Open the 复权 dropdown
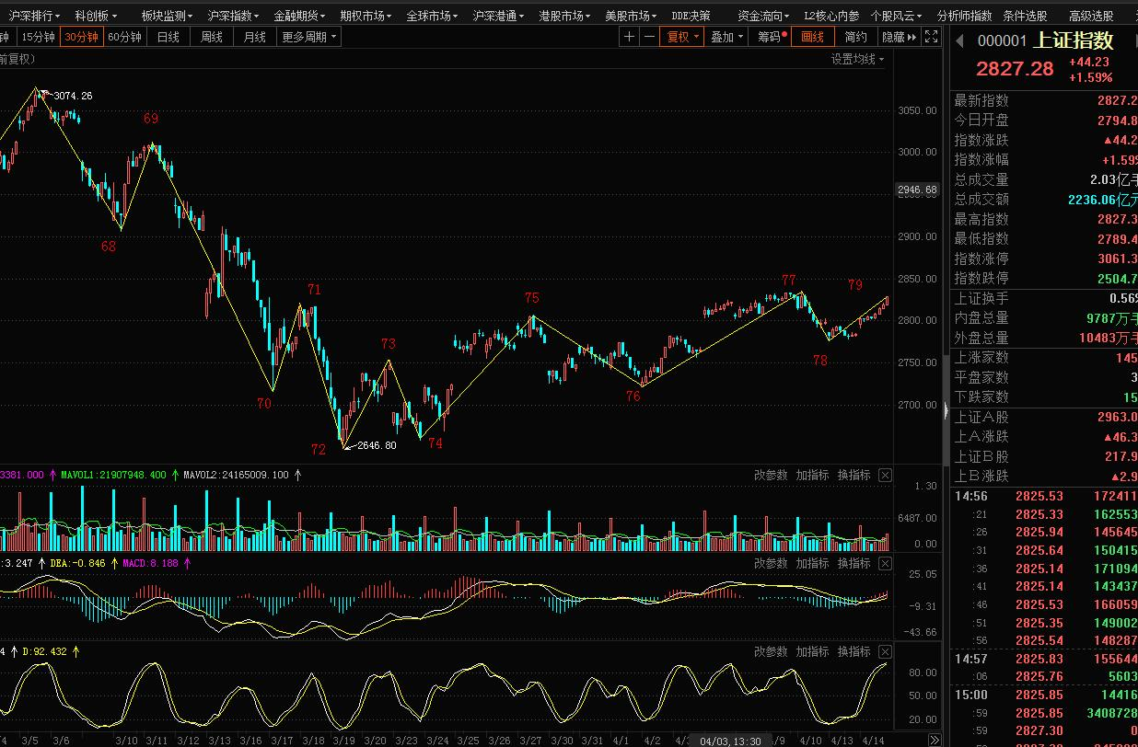The image size is (1138, 747). click(683, 37)
